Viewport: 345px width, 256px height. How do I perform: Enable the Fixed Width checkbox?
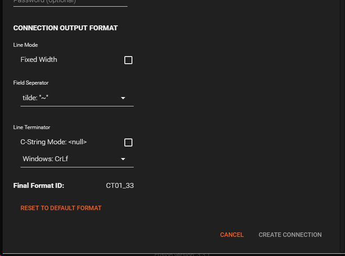[x=128, y=60]
